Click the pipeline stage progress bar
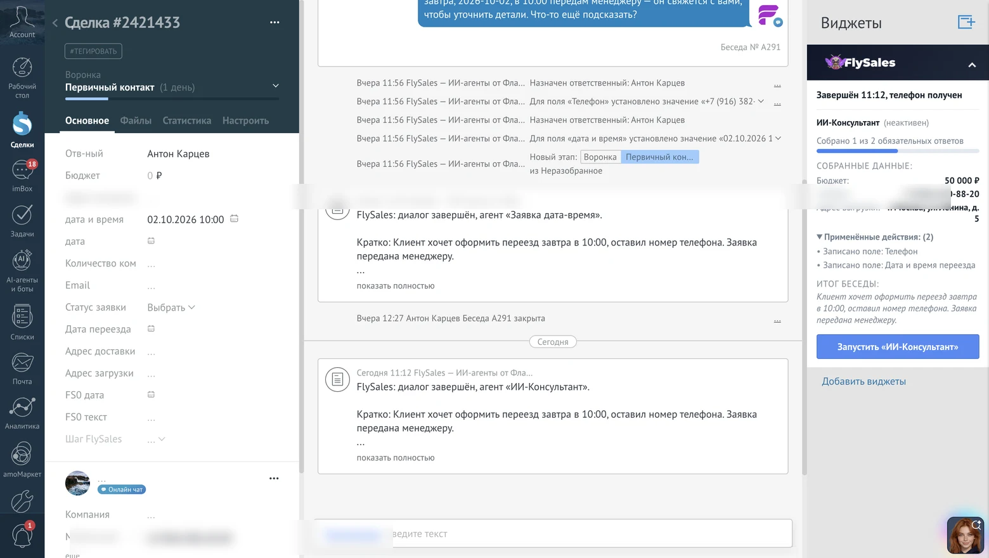 (x=172, y=99)
